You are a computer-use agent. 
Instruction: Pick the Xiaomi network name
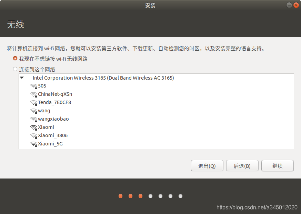46,127
